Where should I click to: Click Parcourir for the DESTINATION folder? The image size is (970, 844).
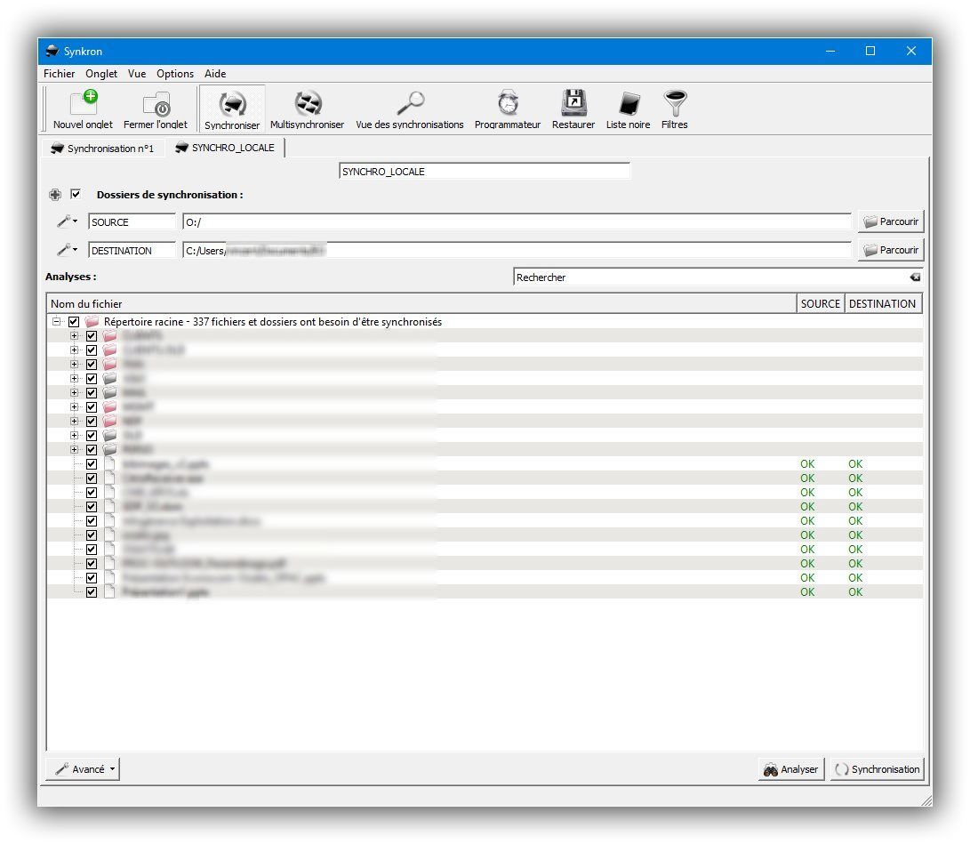890,251
